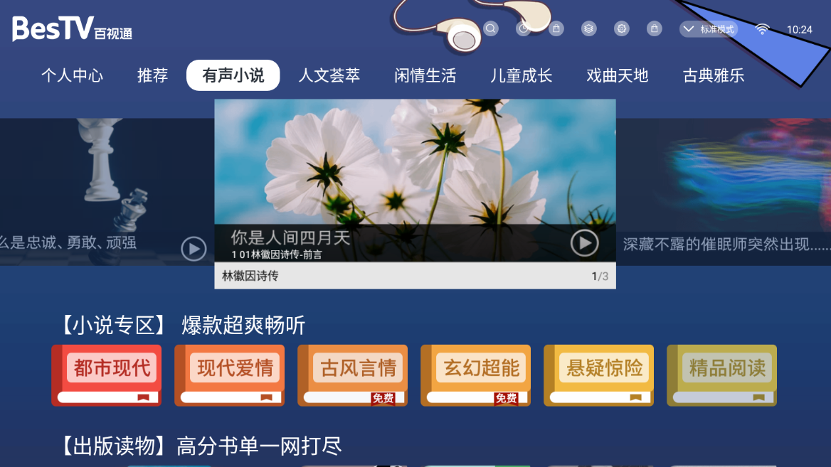Viewport: 831px width, 467px height.
Task: Click the BesTV 百视通 logo
Action: [x=72, y=28]
